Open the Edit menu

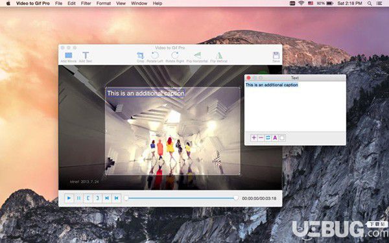(71, 3)
